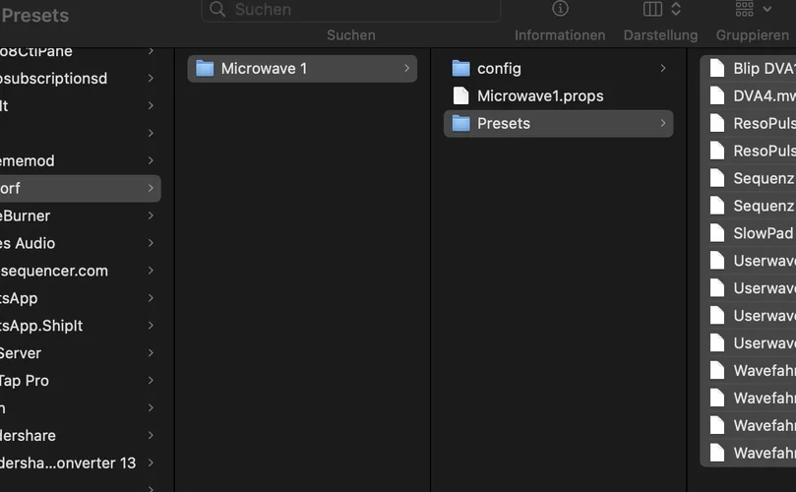Select the SlowPad file icon
The height and width of the screenshot is (492, 796).
pyautogui.click(x=717, y=233)
